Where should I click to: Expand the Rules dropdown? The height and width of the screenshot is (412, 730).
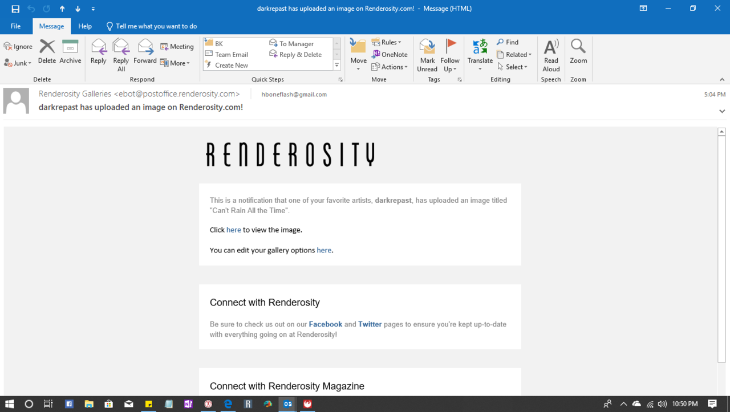[387, 42]
